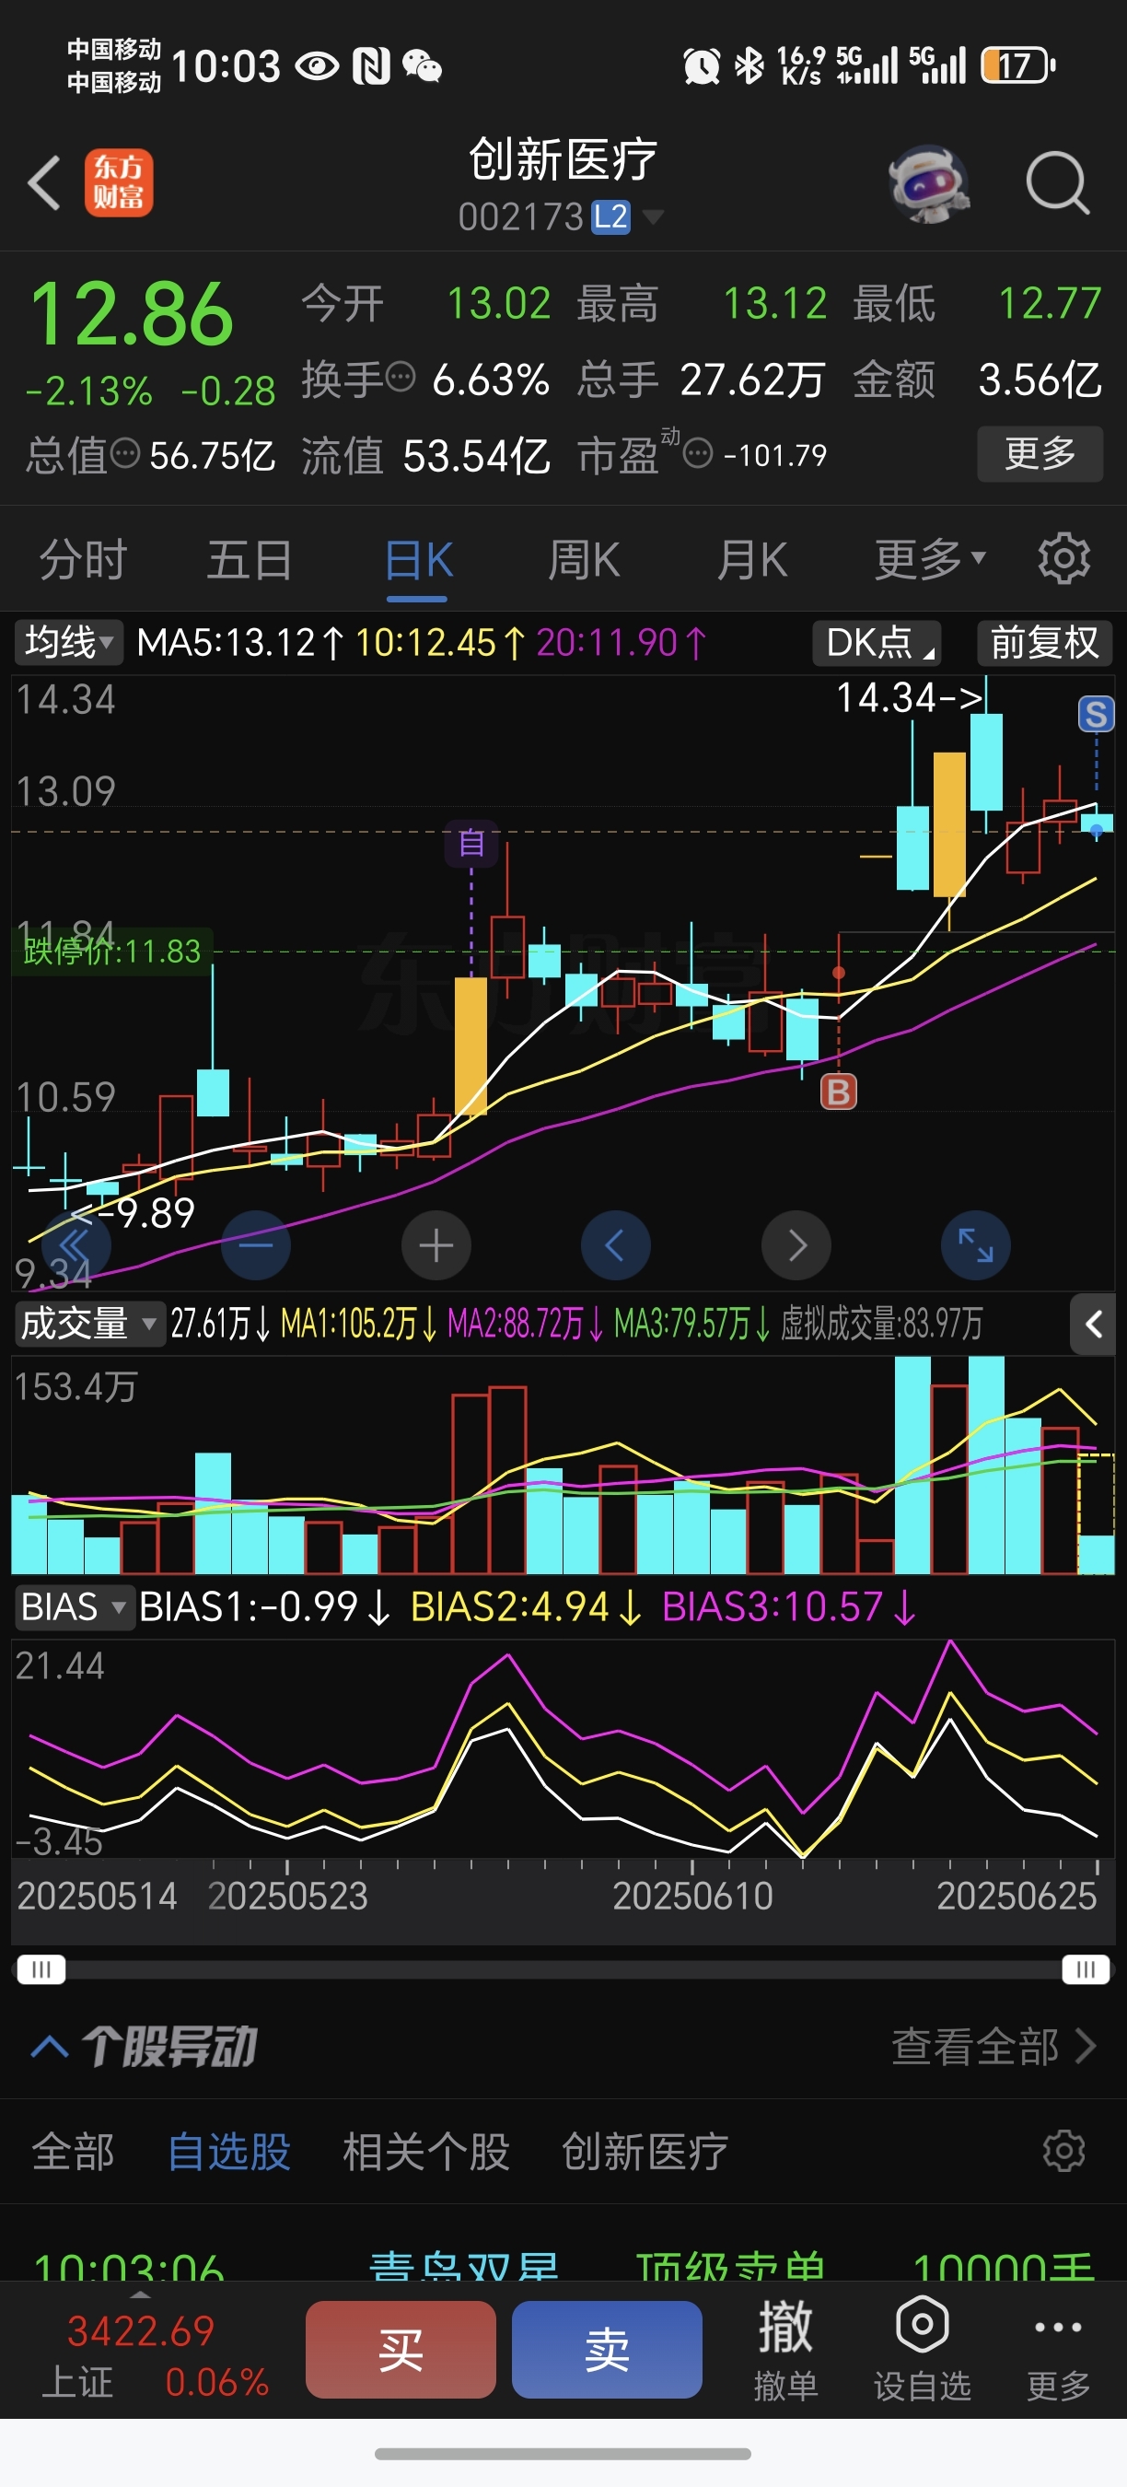The height and width of the screenshot is (2487, 1127).
Task: Open the DK点 dropdown
Action: pos(877,642)
